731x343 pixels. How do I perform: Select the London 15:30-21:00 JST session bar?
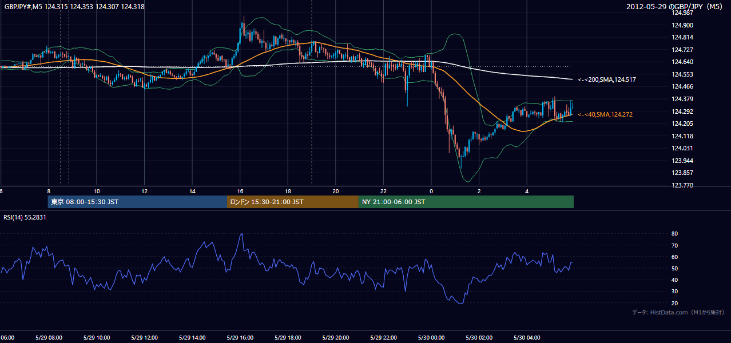tap(293, 202)
